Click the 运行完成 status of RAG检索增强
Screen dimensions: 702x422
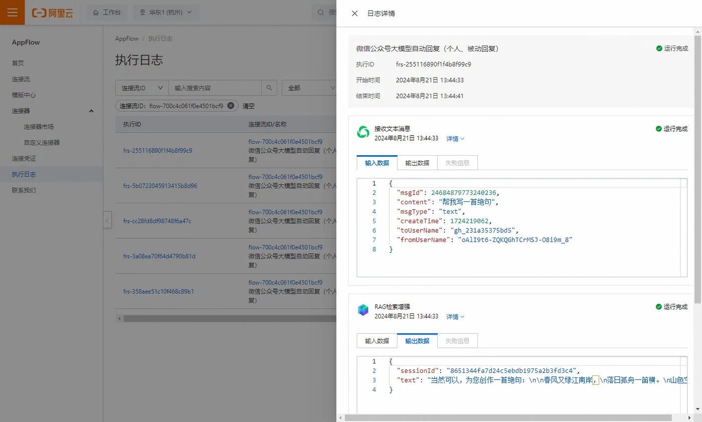coord(672,307)
